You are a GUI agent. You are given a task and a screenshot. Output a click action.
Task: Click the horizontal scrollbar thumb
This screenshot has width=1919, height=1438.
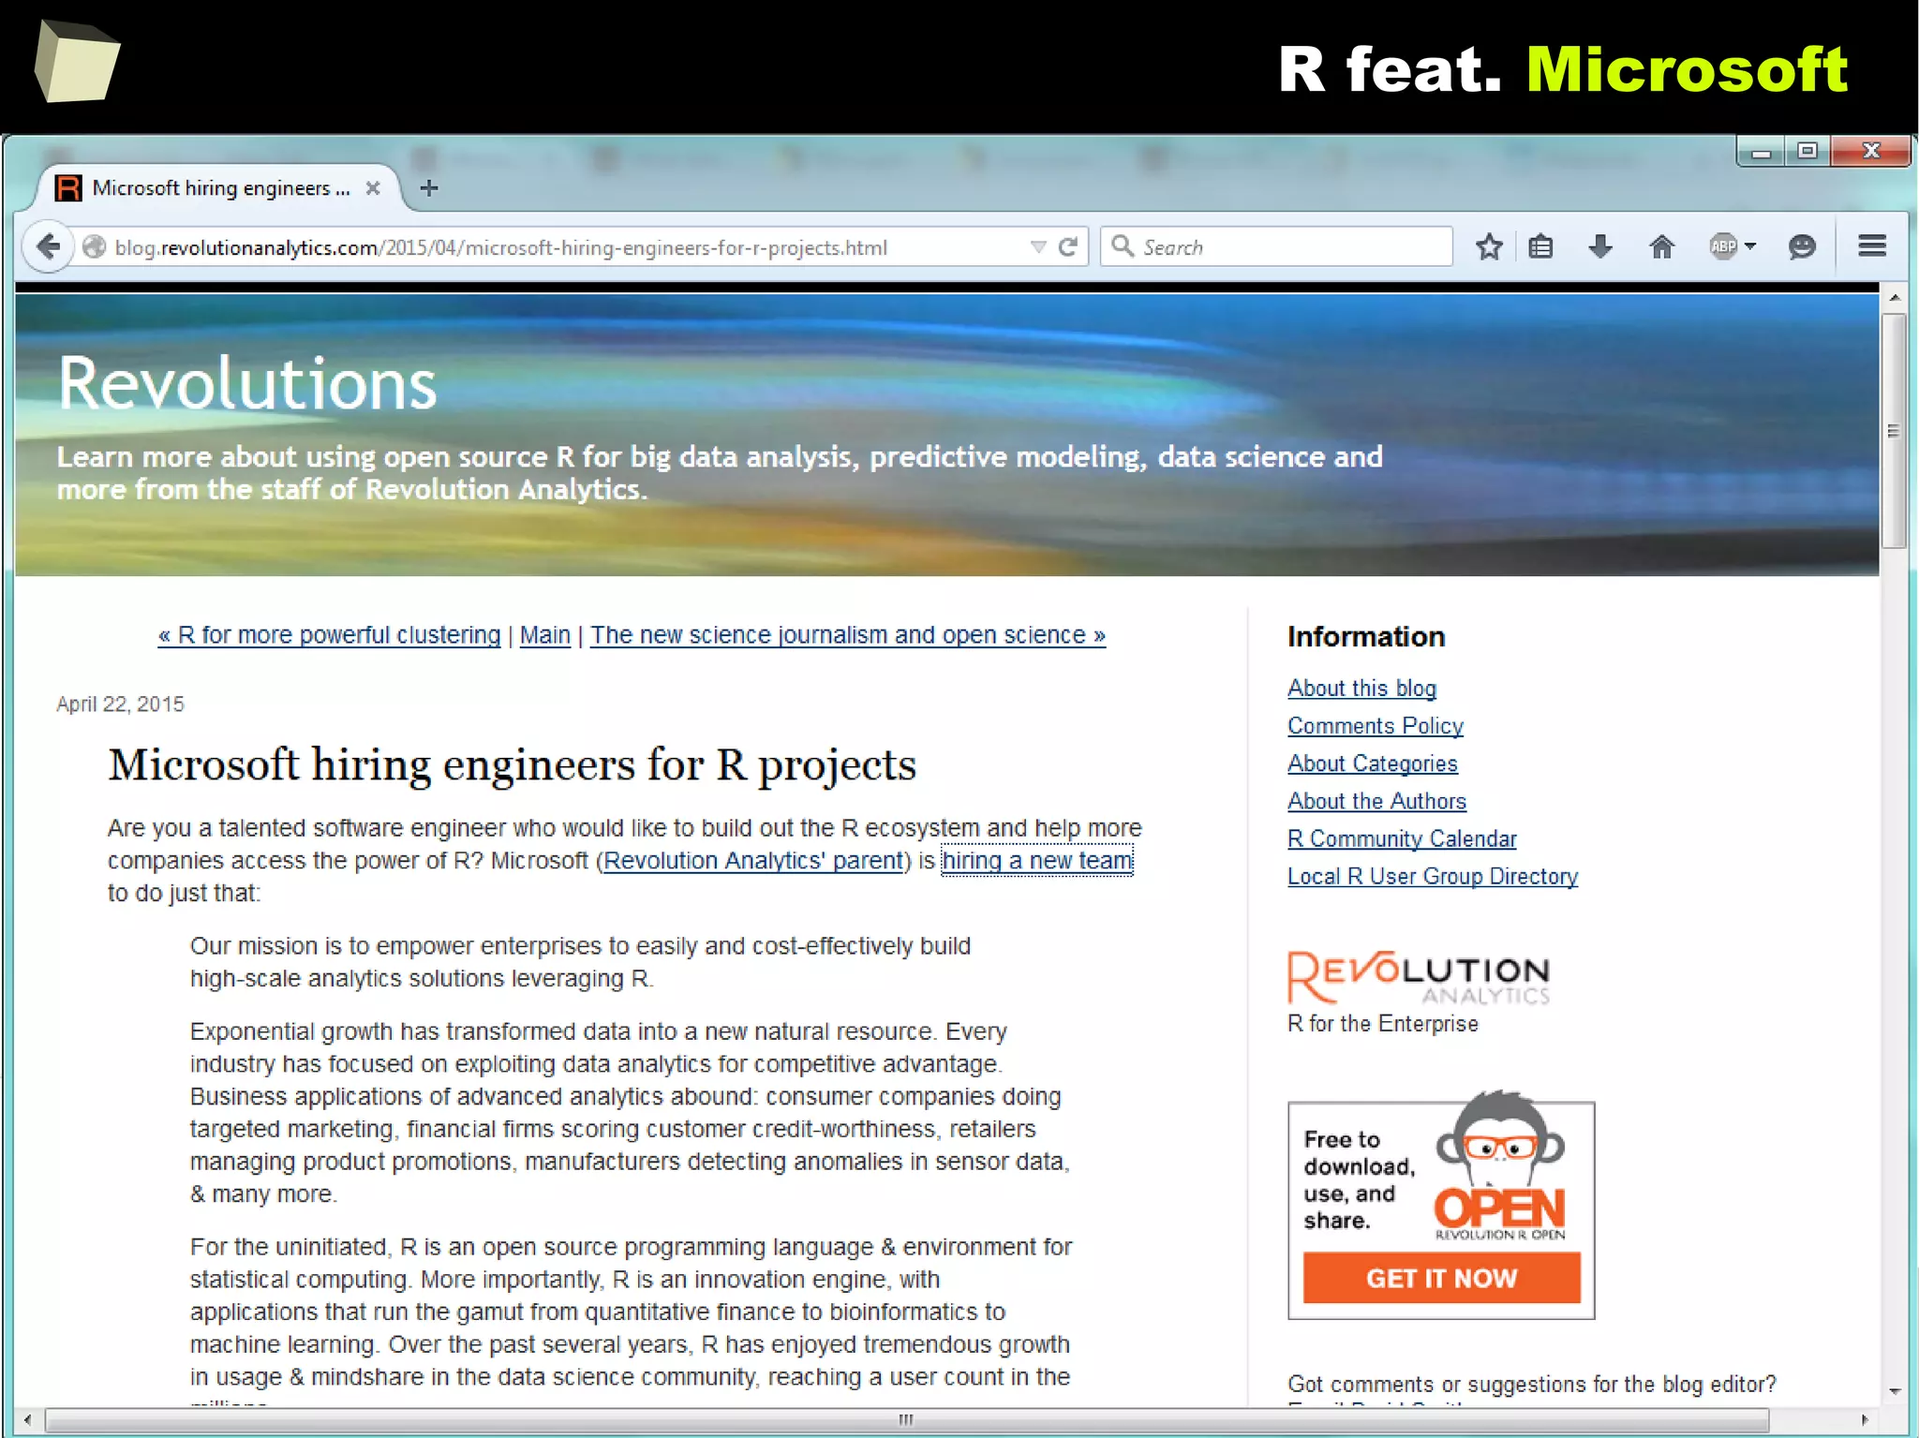click(906, 1419)
